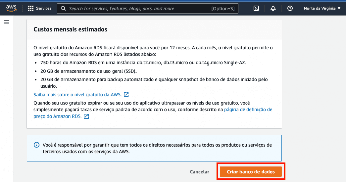This screenshot has width=346, height=182.
Task: Click external link icon after free tier link
Action: pyautogui.click(x=126, y=95)
